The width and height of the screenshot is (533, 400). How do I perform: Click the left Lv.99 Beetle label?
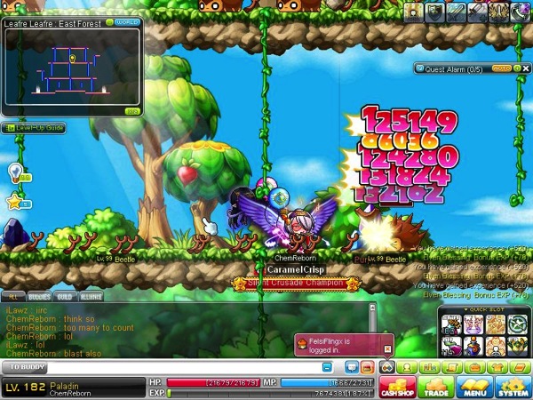(115, 259)
